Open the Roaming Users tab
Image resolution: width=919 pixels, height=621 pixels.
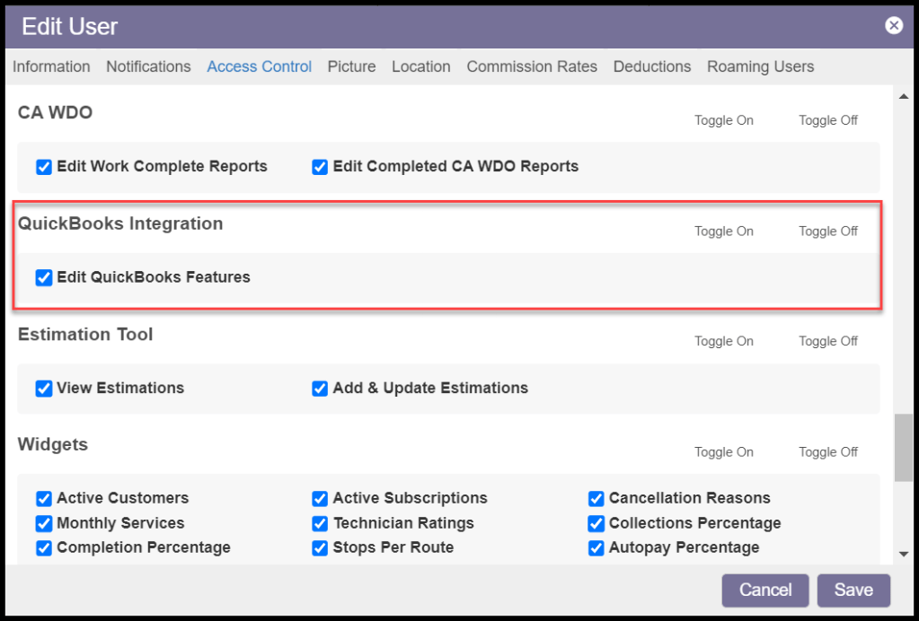(760, 66)
